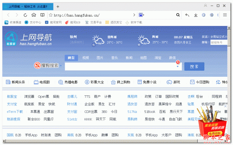Go to the home page icon

click(x=34, y=15)
